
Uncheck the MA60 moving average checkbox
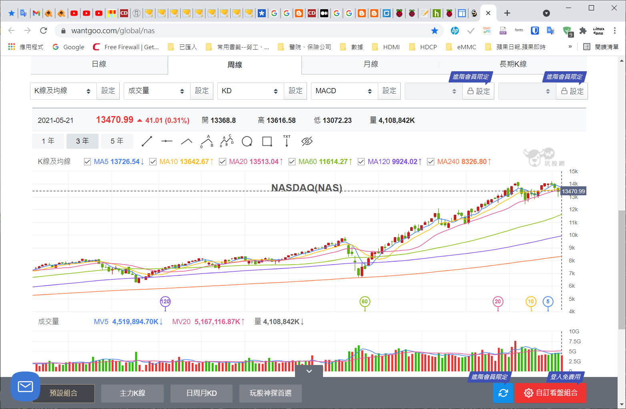[x=292, y=162]
